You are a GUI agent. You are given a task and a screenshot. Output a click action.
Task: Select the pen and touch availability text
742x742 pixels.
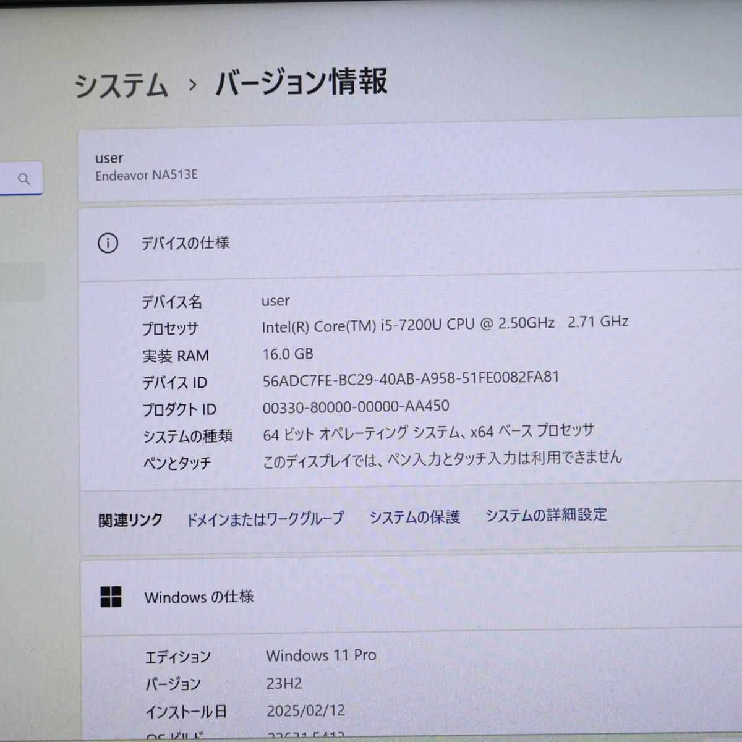point(442,459)
